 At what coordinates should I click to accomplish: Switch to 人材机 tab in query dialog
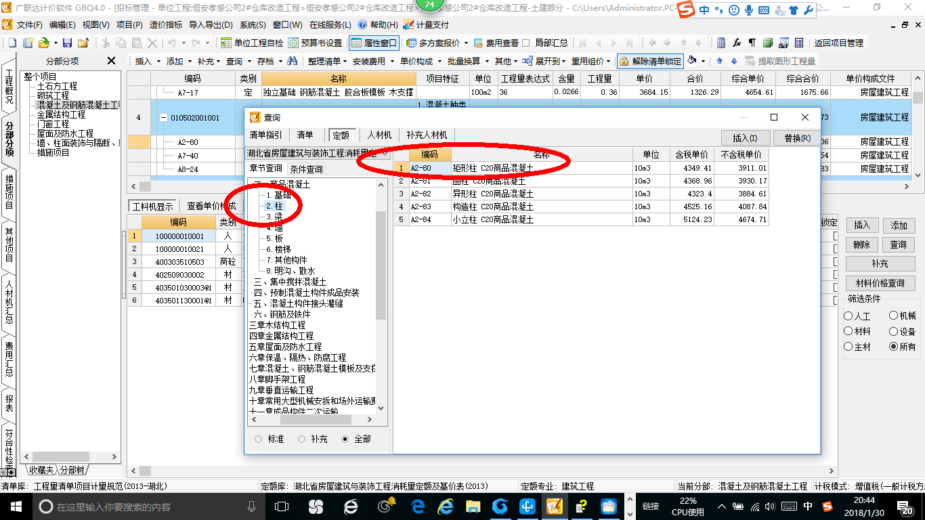point(379,135)
